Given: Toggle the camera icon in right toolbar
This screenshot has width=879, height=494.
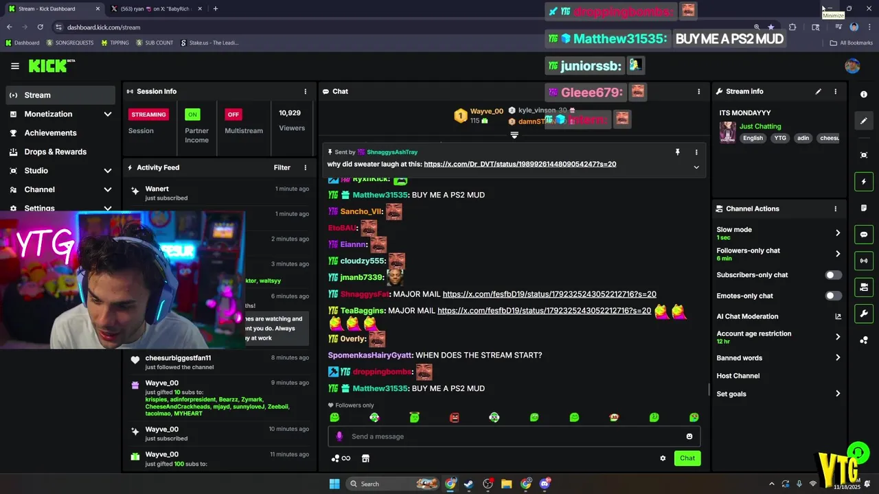Looking at the screenshot, I should [864, 287].
